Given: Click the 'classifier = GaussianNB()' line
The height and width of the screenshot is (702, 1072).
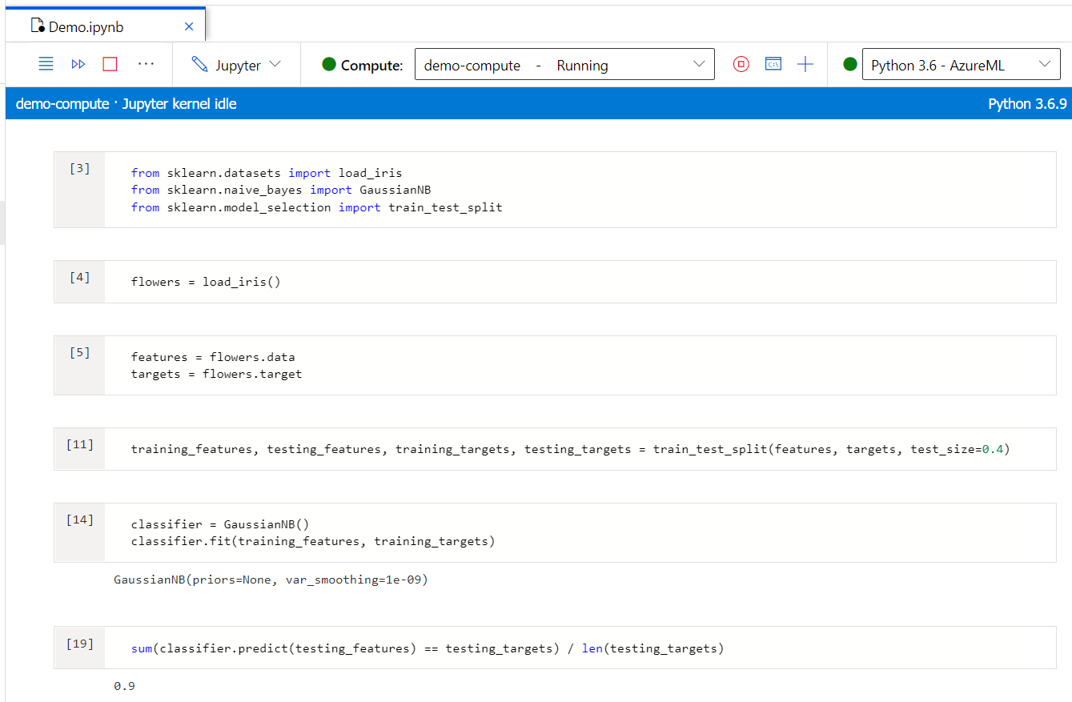Looking at the screenshot, I should tap(220, 524).
